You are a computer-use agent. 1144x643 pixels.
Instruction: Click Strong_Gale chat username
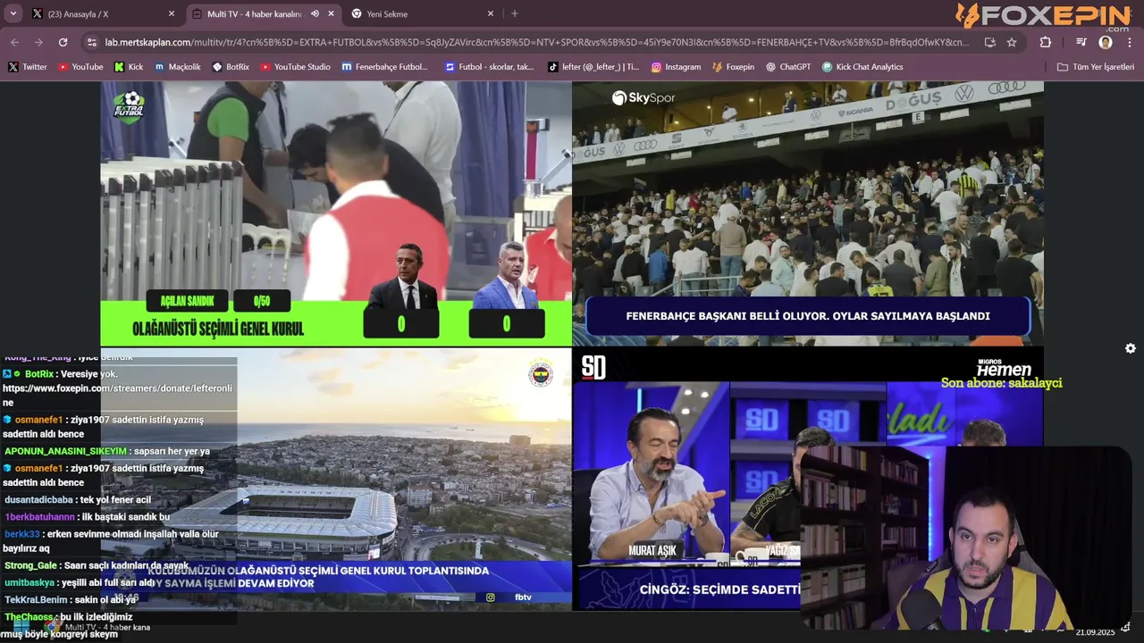[31, 565]
